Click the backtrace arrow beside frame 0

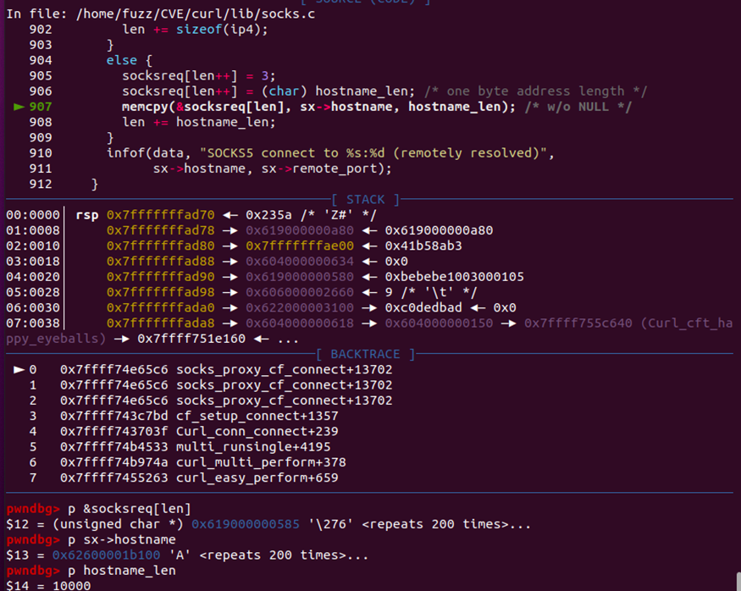pos(19,370)
